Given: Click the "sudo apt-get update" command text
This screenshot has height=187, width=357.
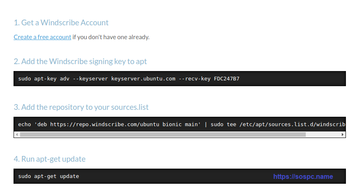Looking at the screenshot, I should tap(49, 176).
